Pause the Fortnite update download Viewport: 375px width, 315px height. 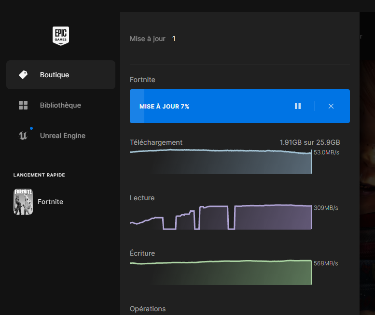(x=298, y=106)
